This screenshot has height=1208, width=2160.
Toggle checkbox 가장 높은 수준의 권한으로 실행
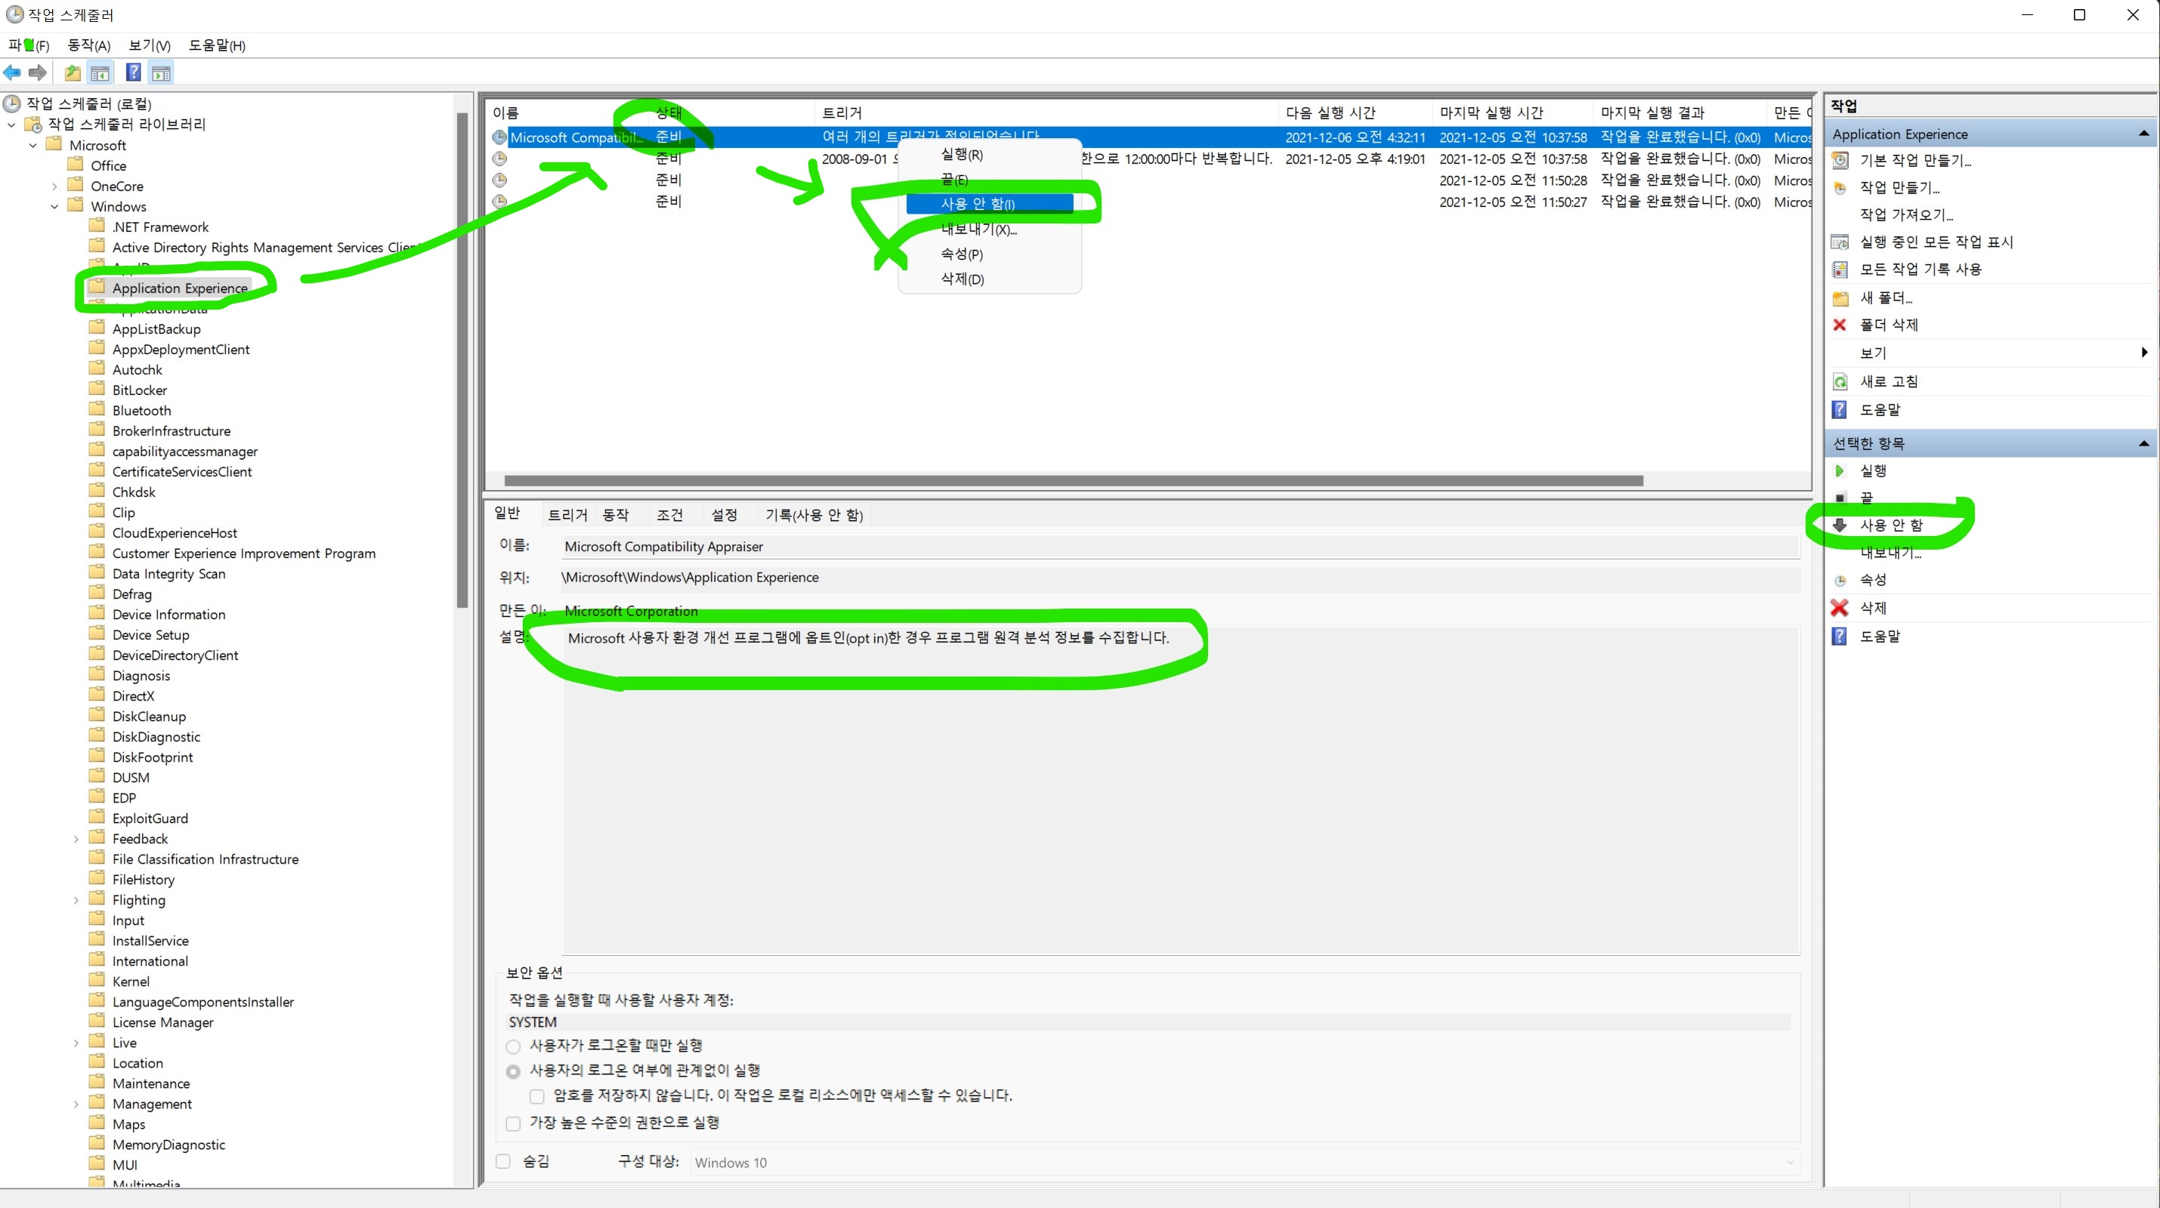click(513, 1123)
